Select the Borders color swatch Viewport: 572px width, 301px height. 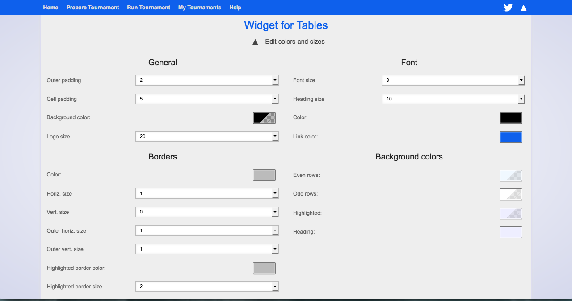point(264,175)
